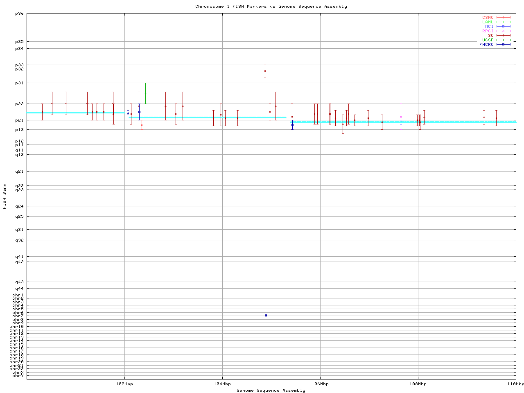Click the 'Genome Sequence Assembly' axis label
The width and height of the screenshot is (524, 393).
tap(271, 390)
